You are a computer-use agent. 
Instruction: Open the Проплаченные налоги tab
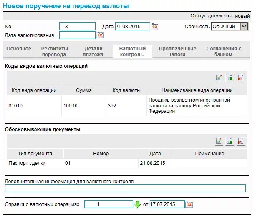177,52
